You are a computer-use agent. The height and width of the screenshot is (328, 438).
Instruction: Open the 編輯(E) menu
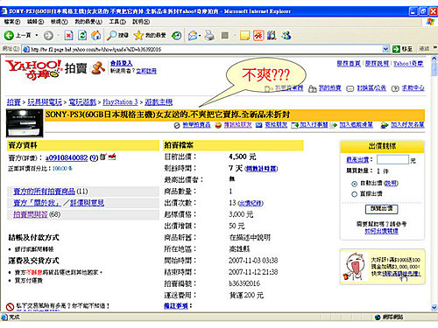[35, 22]
